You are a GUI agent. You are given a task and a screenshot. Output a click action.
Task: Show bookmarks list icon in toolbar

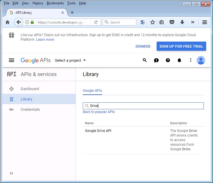162,22
